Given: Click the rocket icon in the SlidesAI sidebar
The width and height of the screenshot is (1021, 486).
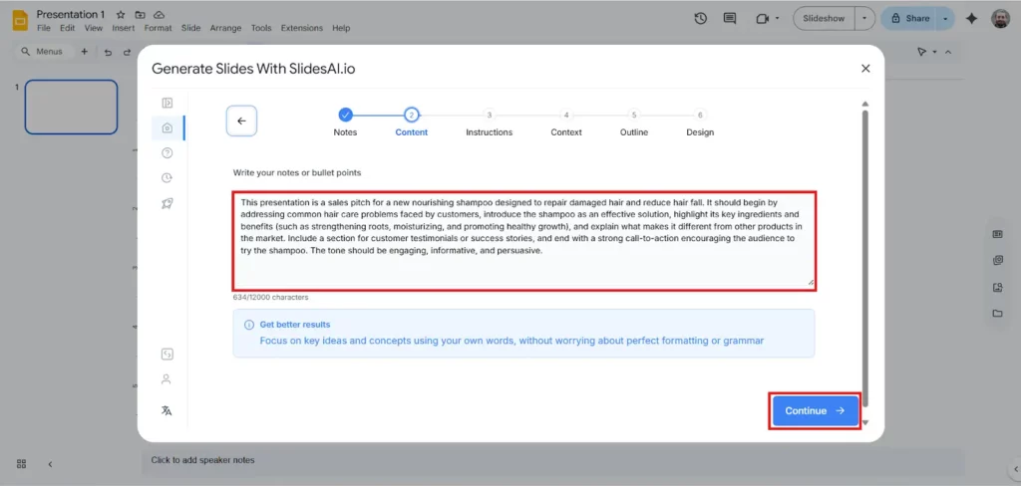Looking at the screenshot, I should pyautogui.click(x=167, y=203).
